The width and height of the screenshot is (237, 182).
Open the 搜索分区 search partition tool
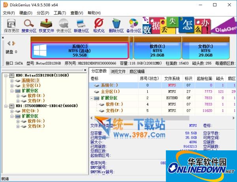tap(29, 26)
